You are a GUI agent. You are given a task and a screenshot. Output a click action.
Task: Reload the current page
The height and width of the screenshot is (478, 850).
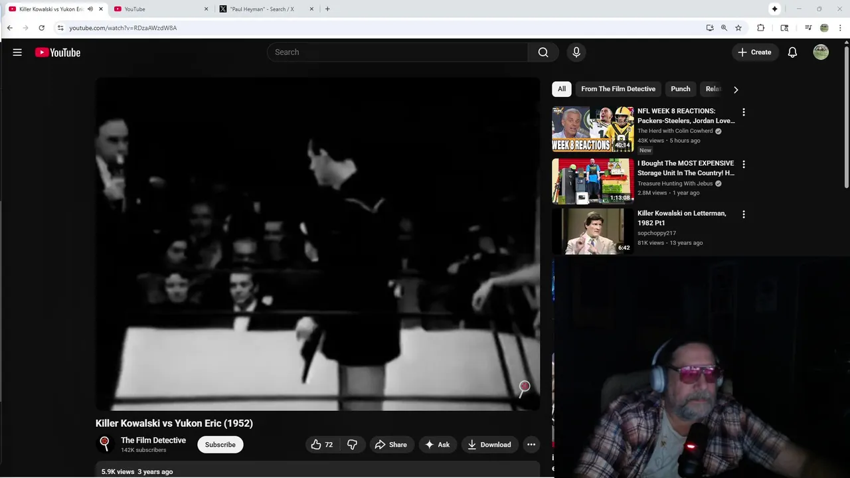(41, 28)
